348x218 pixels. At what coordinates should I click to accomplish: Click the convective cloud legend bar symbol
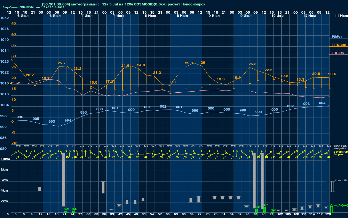pos(332,187)
